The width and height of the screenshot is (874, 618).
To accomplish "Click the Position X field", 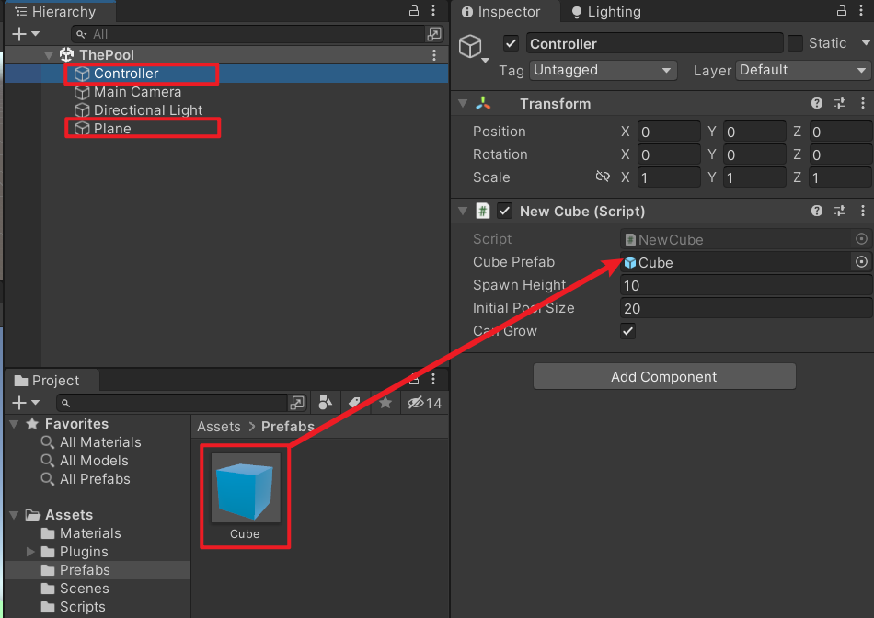I will tap(669, 132).
